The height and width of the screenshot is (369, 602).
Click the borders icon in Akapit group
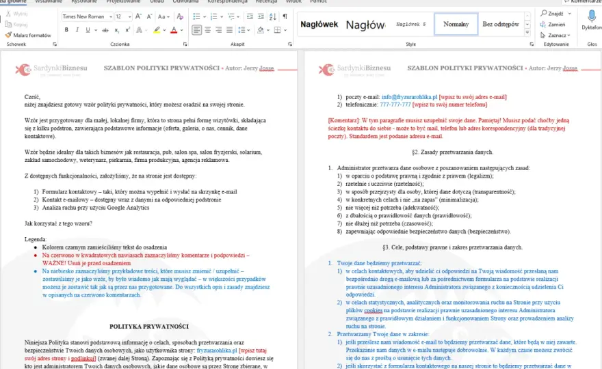(277, 30)
